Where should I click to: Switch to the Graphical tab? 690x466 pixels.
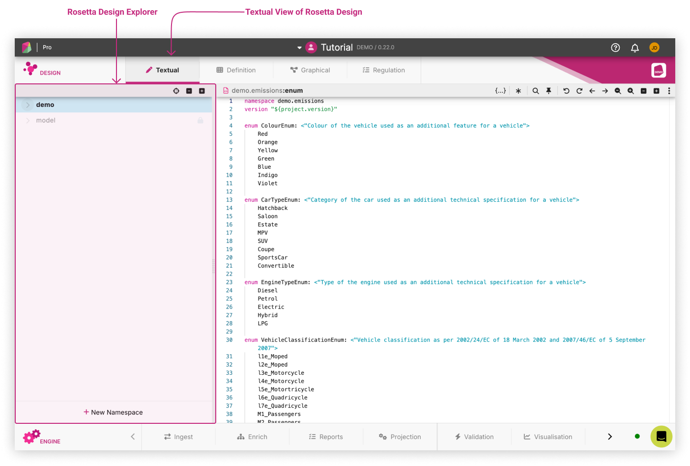point(310,70)
